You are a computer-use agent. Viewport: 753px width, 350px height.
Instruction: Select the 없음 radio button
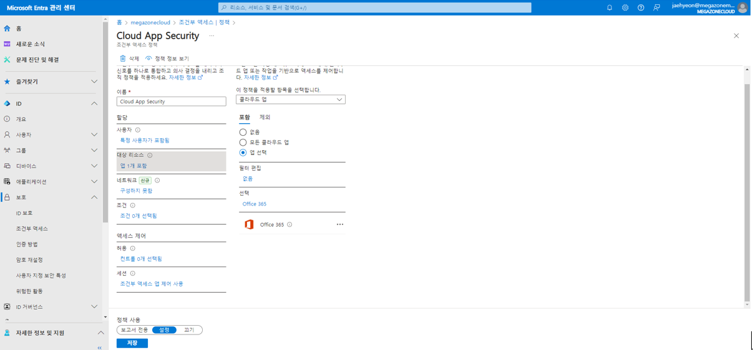243,132
